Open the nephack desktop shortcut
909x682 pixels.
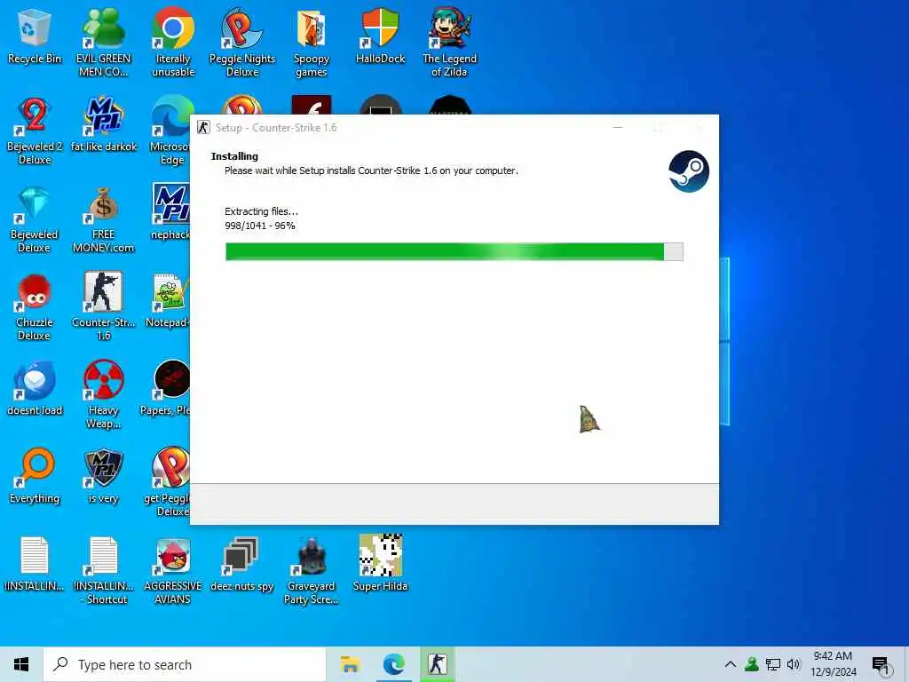[170, 212]
